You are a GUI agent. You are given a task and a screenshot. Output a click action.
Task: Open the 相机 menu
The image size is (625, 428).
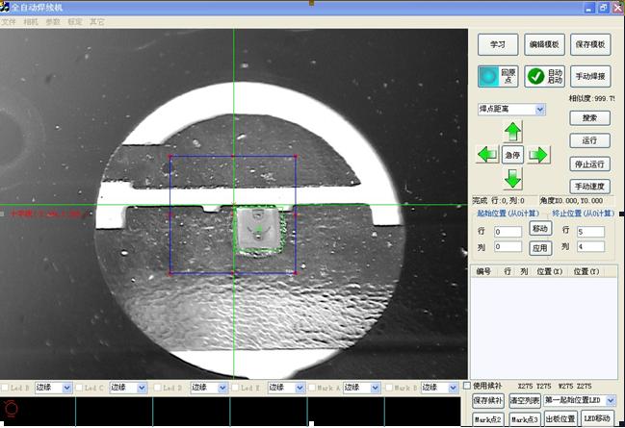click(x=31, y=21)
